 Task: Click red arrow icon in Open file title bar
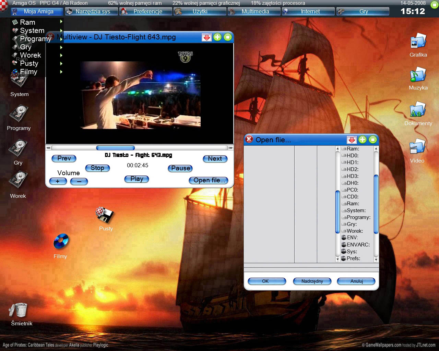click(352, 140)
